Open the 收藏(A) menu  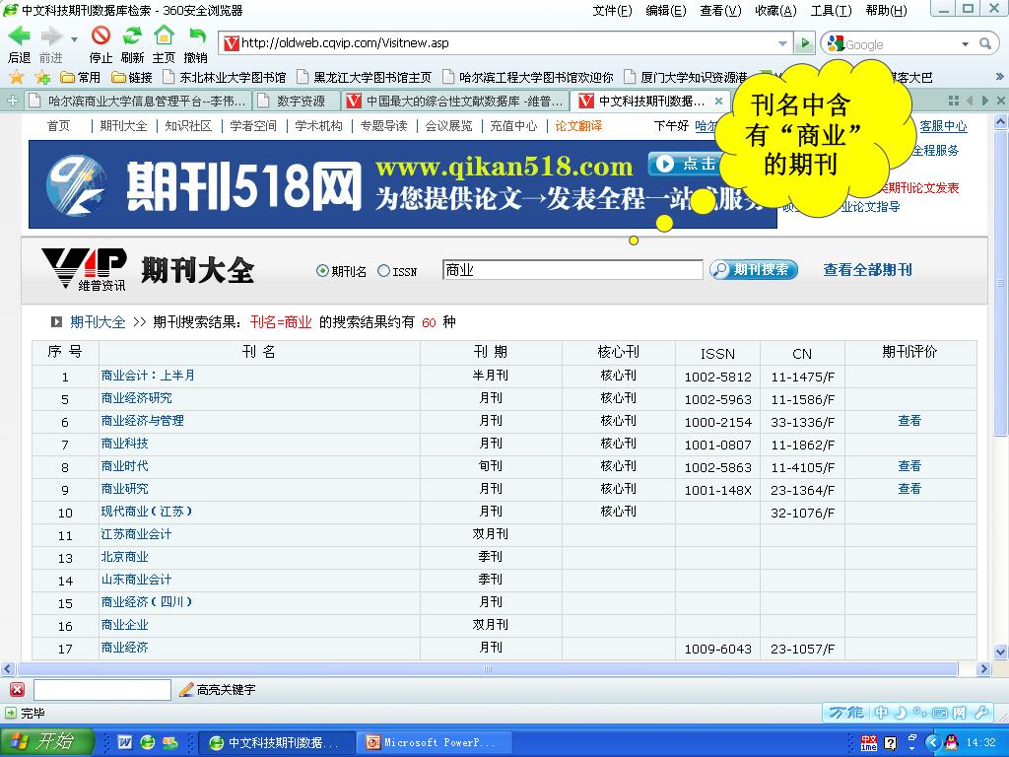[x=775, y=10]
